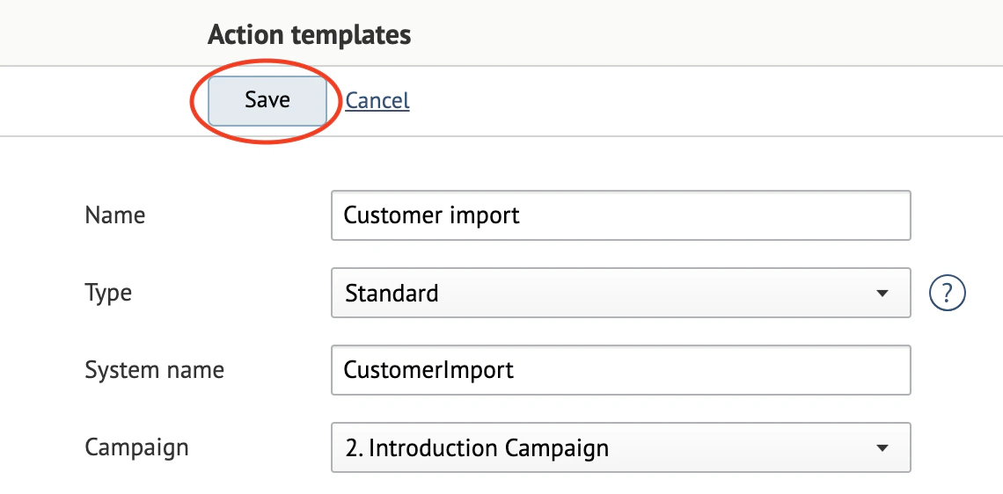The image size is (1003, 494).
Task: Click the Type field label
Action: point(108,294)
